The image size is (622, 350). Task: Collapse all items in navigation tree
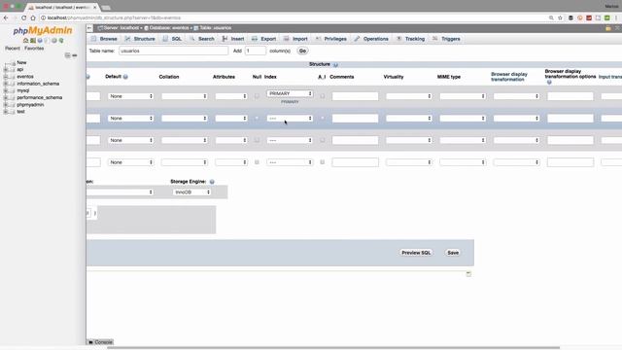pyautogui.click(x=67, y=55)
